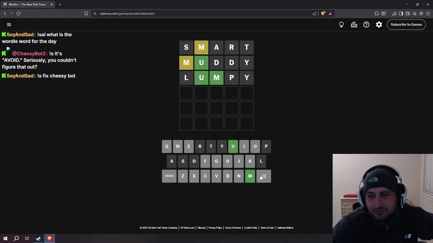The height and width of the screenshot is (243, 433).
Task: Open the extensions puzzle icon
Action: pyautogui.click(x=377, y=13)
